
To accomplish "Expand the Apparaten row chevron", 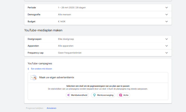I will point(167,46).
